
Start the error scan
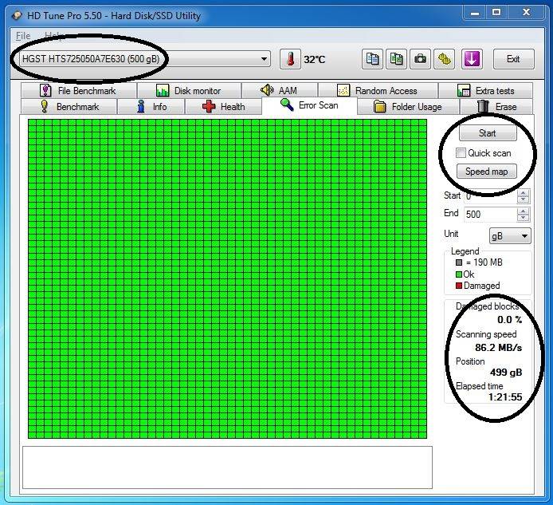click(x=488, y=132)
